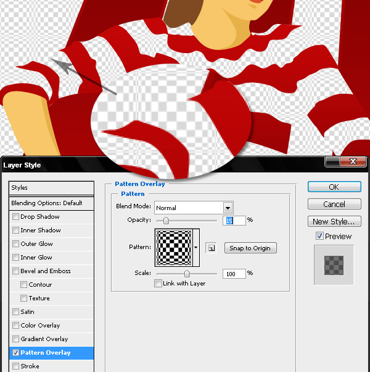
Task: Click the checkerboard pattern swatch
Action: [x=174, y=248]
